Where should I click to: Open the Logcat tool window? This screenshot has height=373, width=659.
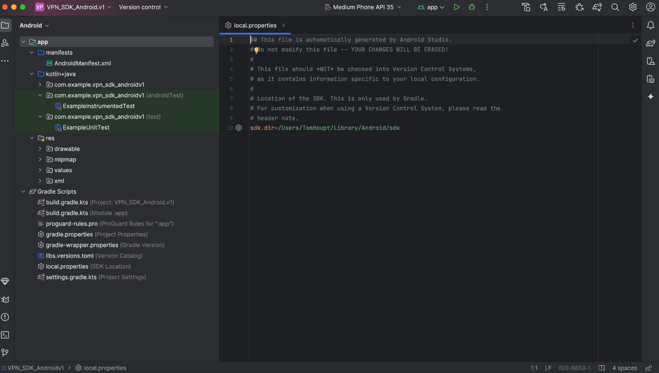(x=5, y=299)
